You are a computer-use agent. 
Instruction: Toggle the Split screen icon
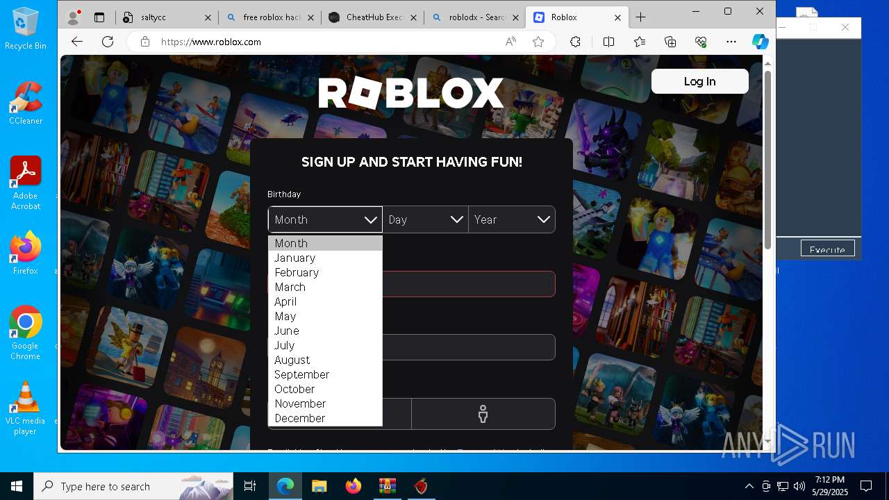[608, 42]
